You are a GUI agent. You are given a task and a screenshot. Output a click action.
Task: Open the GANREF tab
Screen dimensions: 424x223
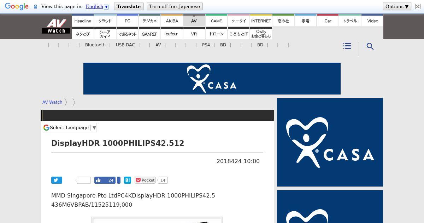149,34
